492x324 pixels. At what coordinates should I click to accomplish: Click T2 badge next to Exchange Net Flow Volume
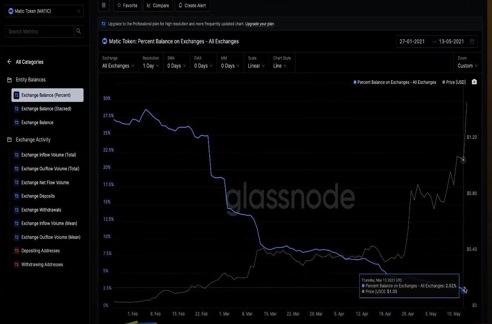click(16, 183)
